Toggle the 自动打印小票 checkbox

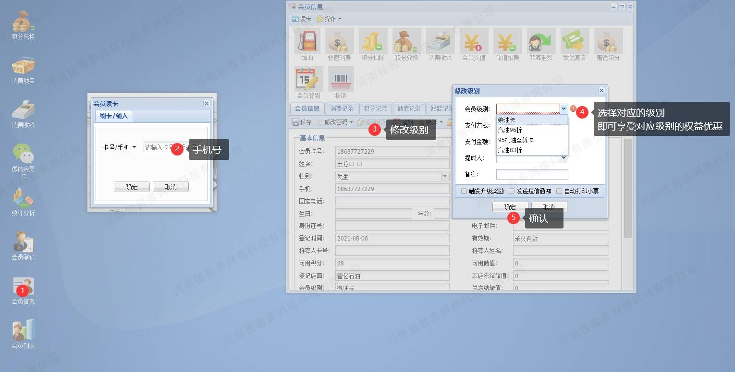click(559, 191)
